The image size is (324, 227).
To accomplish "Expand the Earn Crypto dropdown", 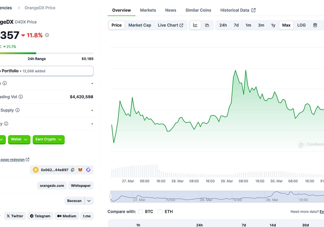I will pyautogui.click(x=49, y=139).
